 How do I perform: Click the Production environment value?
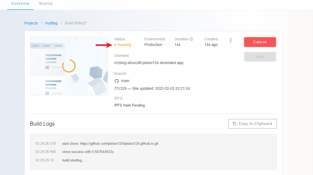pyautogui.click(x=153, y=45)
